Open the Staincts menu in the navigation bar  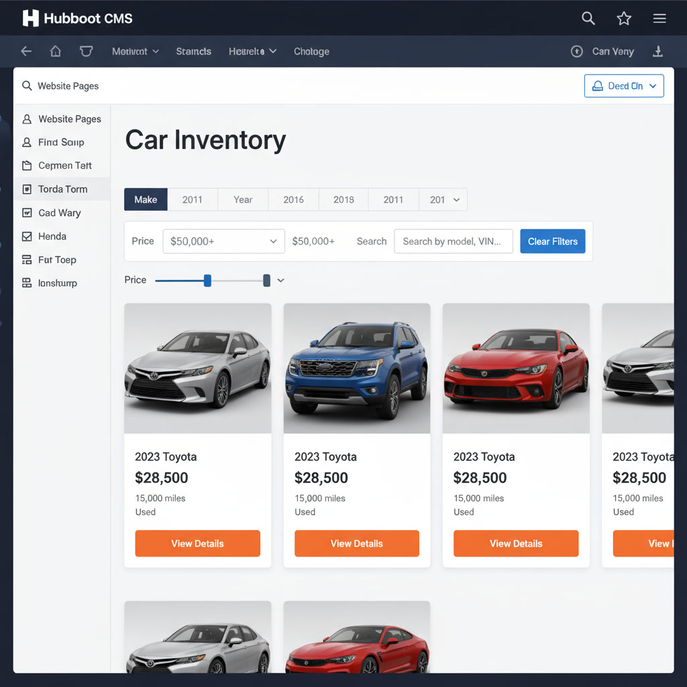pyautogui.click(x=193, y=51)
